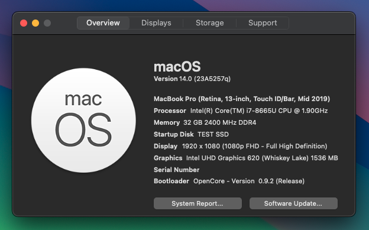Click the "Startup Disk" label

(174, 134)
